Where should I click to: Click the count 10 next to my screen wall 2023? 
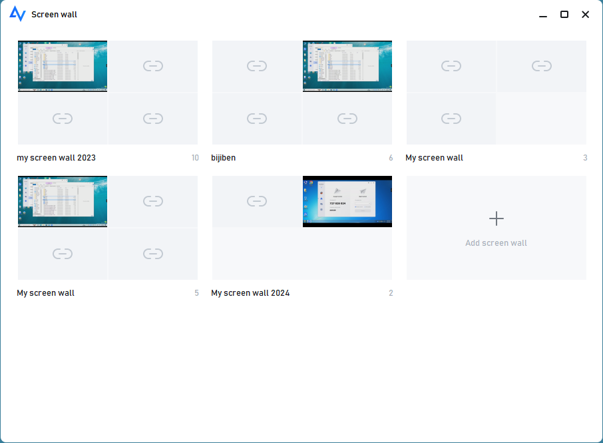(194, 158)
